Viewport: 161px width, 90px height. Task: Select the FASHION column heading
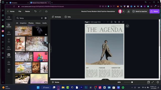coord(102,68)
